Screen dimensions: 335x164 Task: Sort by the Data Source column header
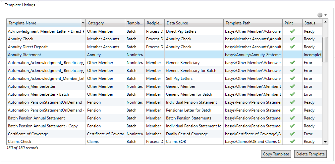194,23
